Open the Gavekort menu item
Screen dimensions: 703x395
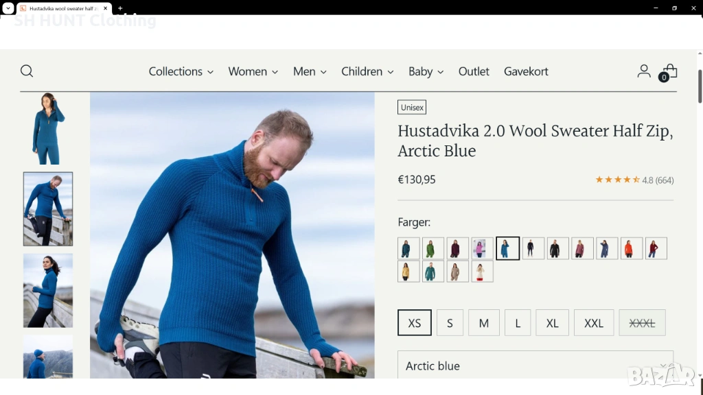pyautogui.click(x=526, y=71)
